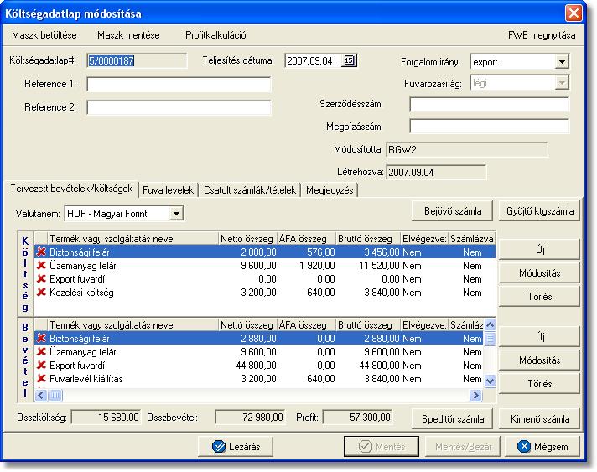Screen dimensions: 597x472
Task: Click Létrehozva field showing 2007.09.04
Action: (x=436, y=172)
